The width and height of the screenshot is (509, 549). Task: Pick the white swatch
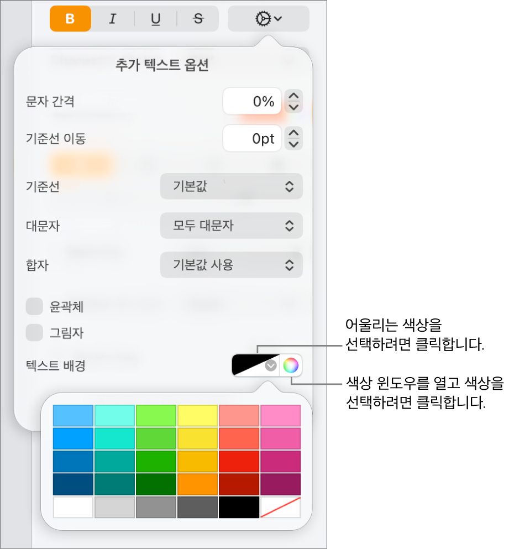[73, 507]
